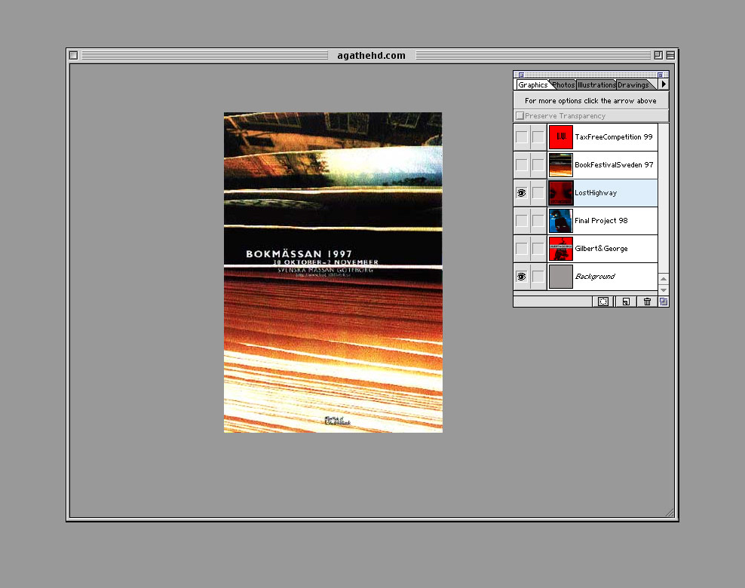This screenshot has width=745, height=588.
Task: Show the Final Project 98 layer
Action: pos(521,221)
